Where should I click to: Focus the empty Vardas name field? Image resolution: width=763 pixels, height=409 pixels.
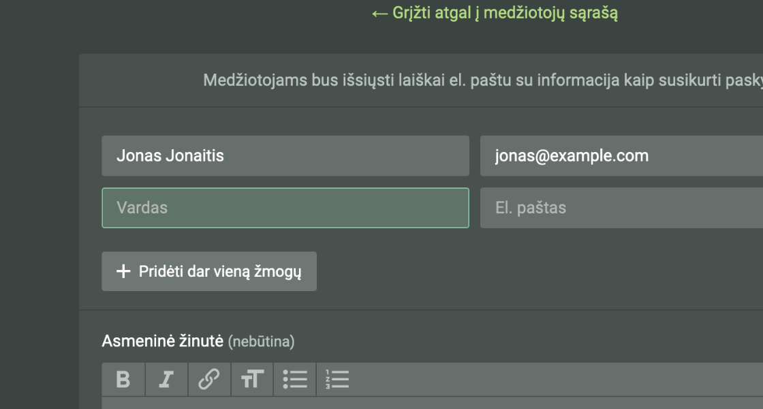[x=285, y=208]
